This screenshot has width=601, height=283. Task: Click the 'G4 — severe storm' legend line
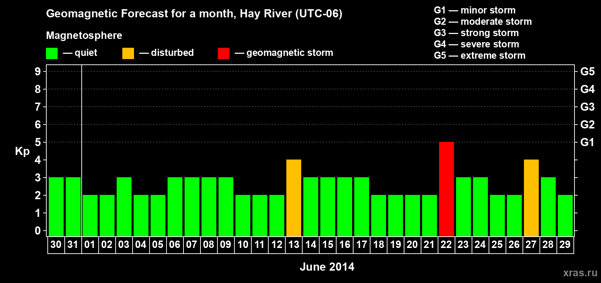[477, 44]
